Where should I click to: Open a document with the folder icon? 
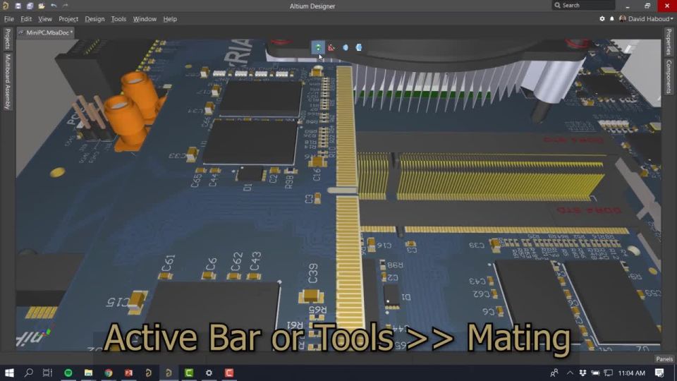[x=42, y=6]
